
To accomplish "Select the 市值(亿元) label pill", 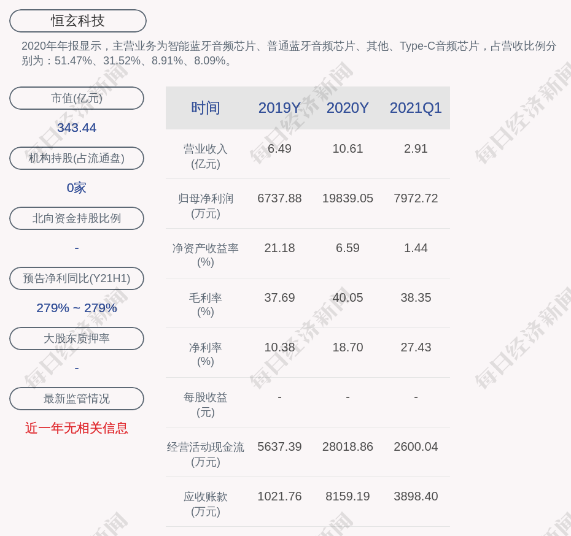I will click(x=77, y=98).
